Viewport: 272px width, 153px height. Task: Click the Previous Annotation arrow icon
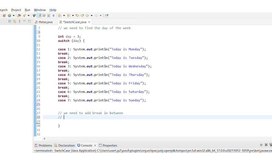coord(69,16)
